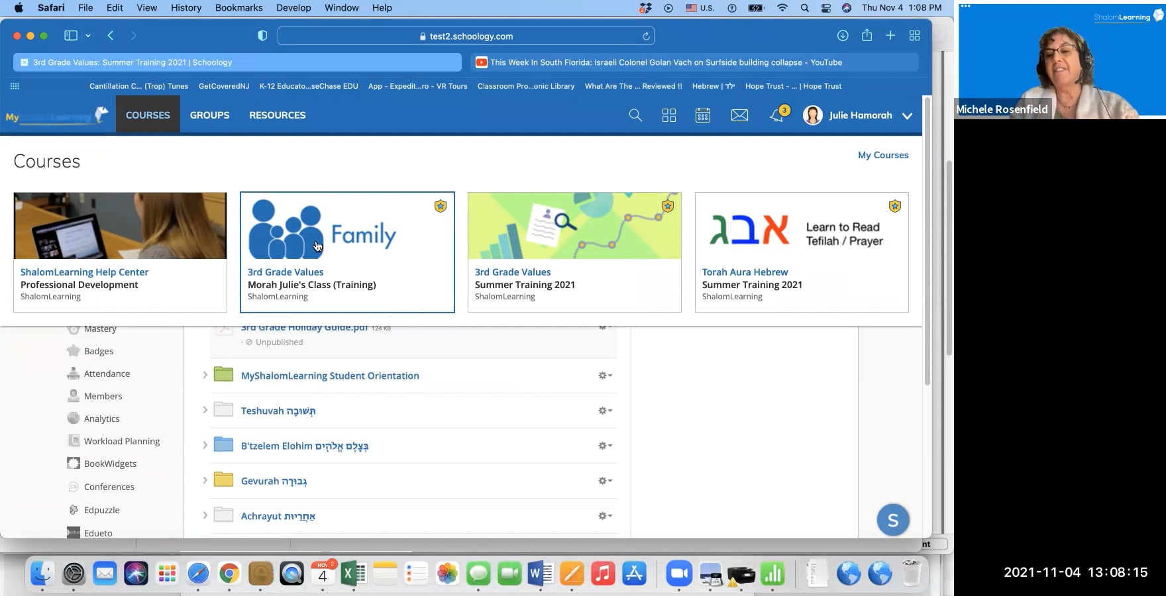Open Julie Hamorah's profile dropdown

(x=907, y=115)
